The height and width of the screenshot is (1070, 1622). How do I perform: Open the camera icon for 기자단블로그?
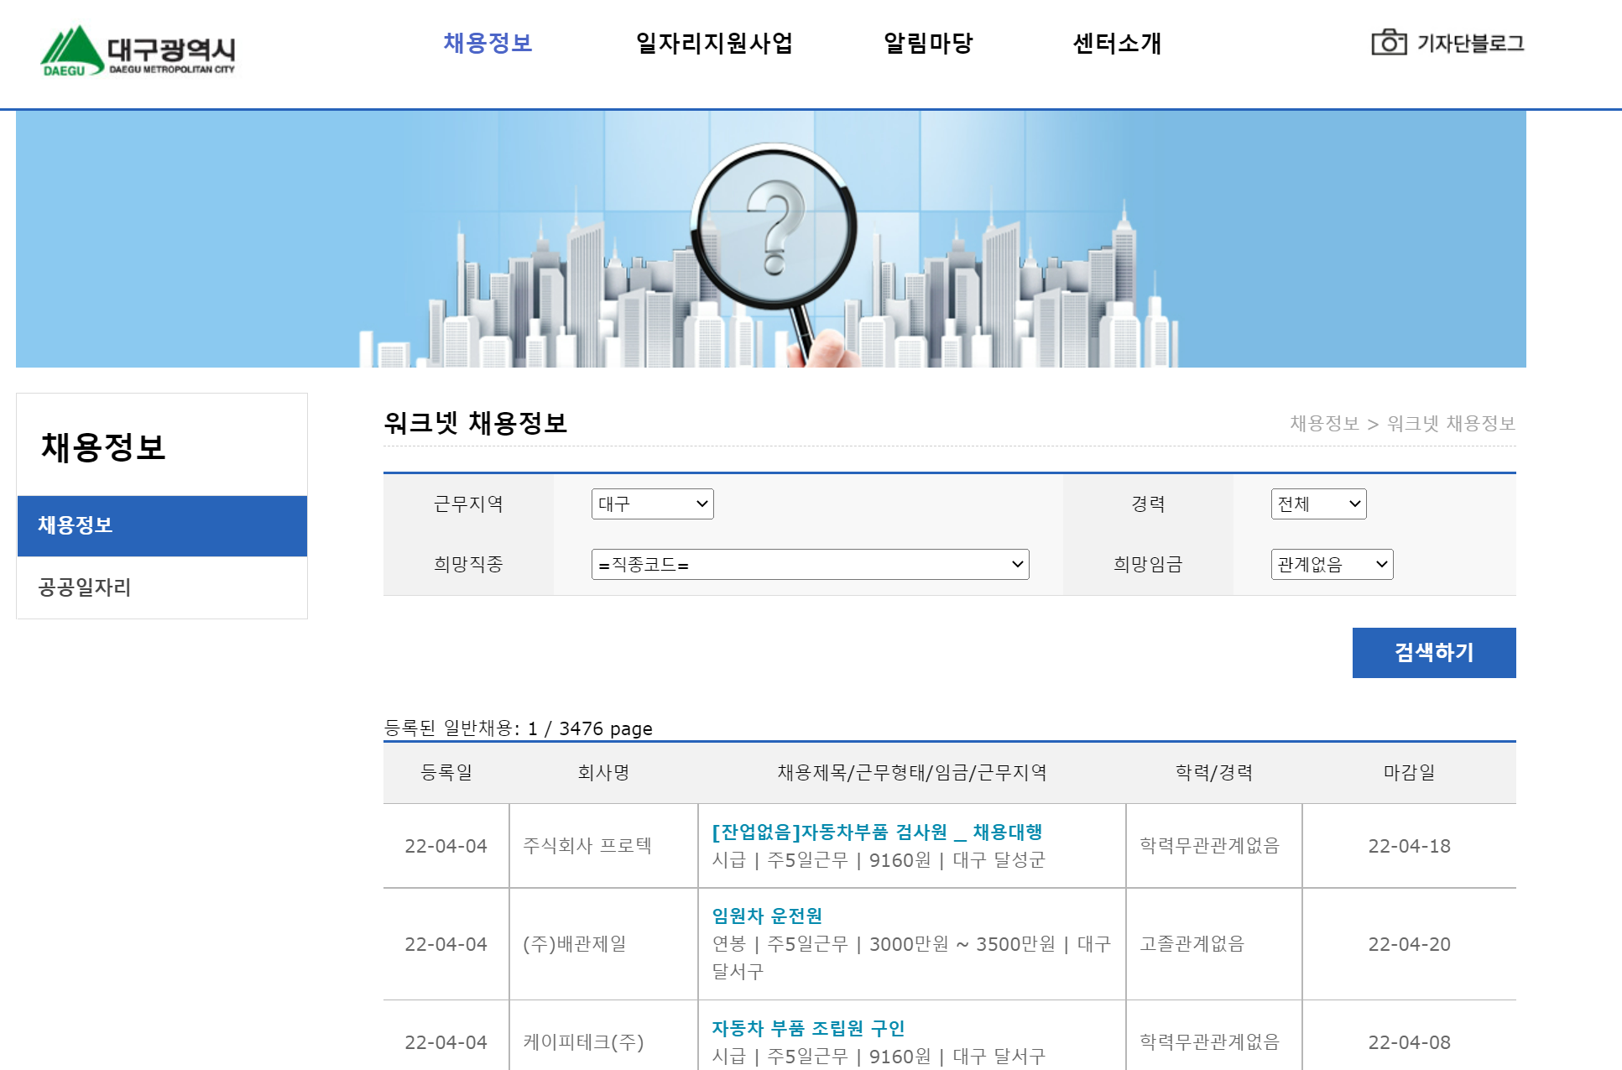point(1388,43)
